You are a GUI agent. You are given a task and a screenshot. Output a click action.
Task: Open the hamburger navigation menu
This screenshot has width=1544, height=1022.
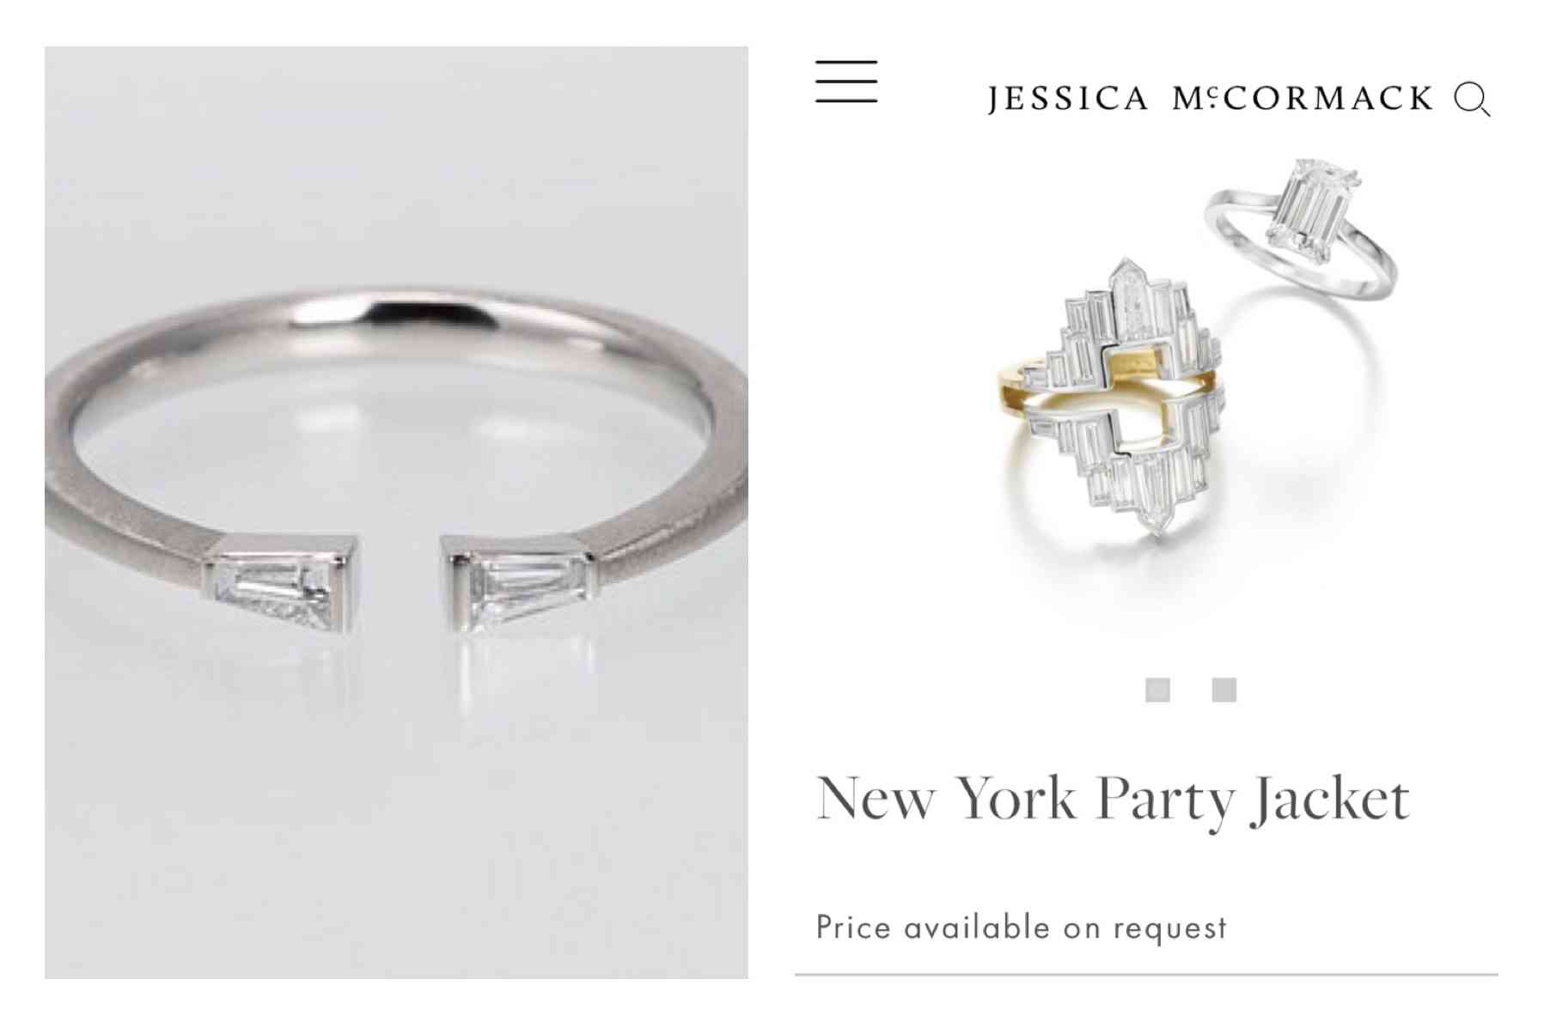(846, 82)
